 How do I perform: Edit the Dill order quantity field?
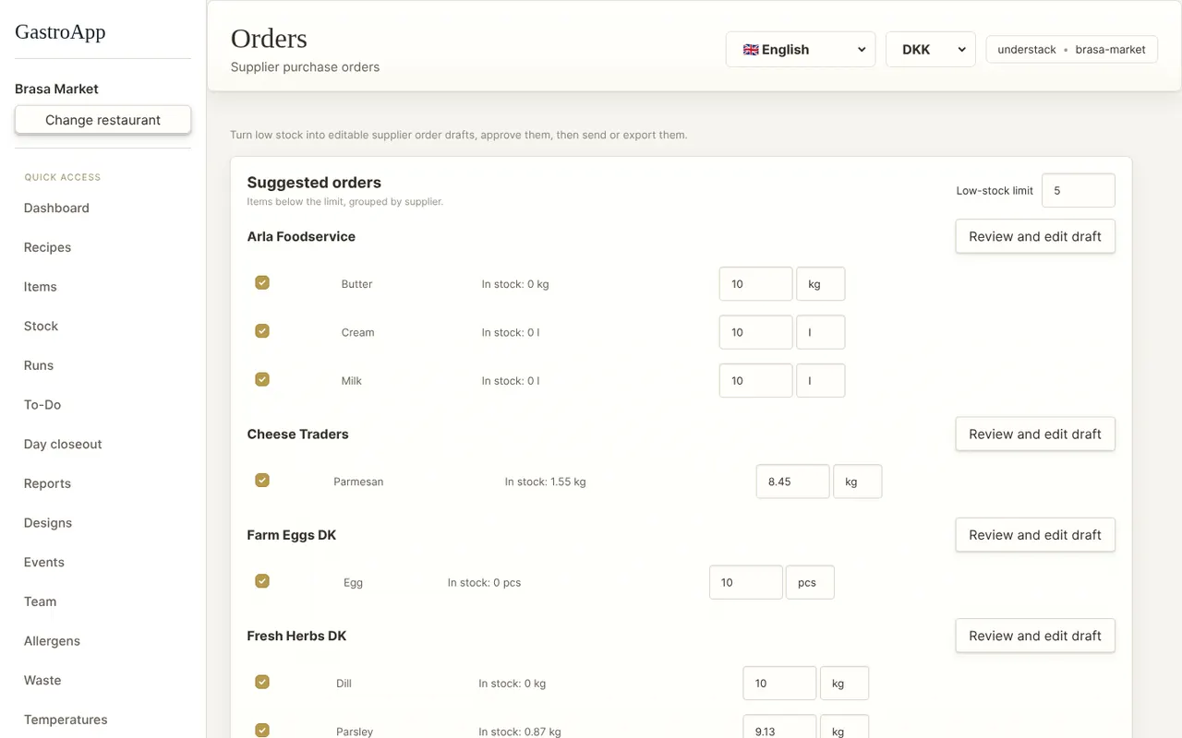pos(779,684)
